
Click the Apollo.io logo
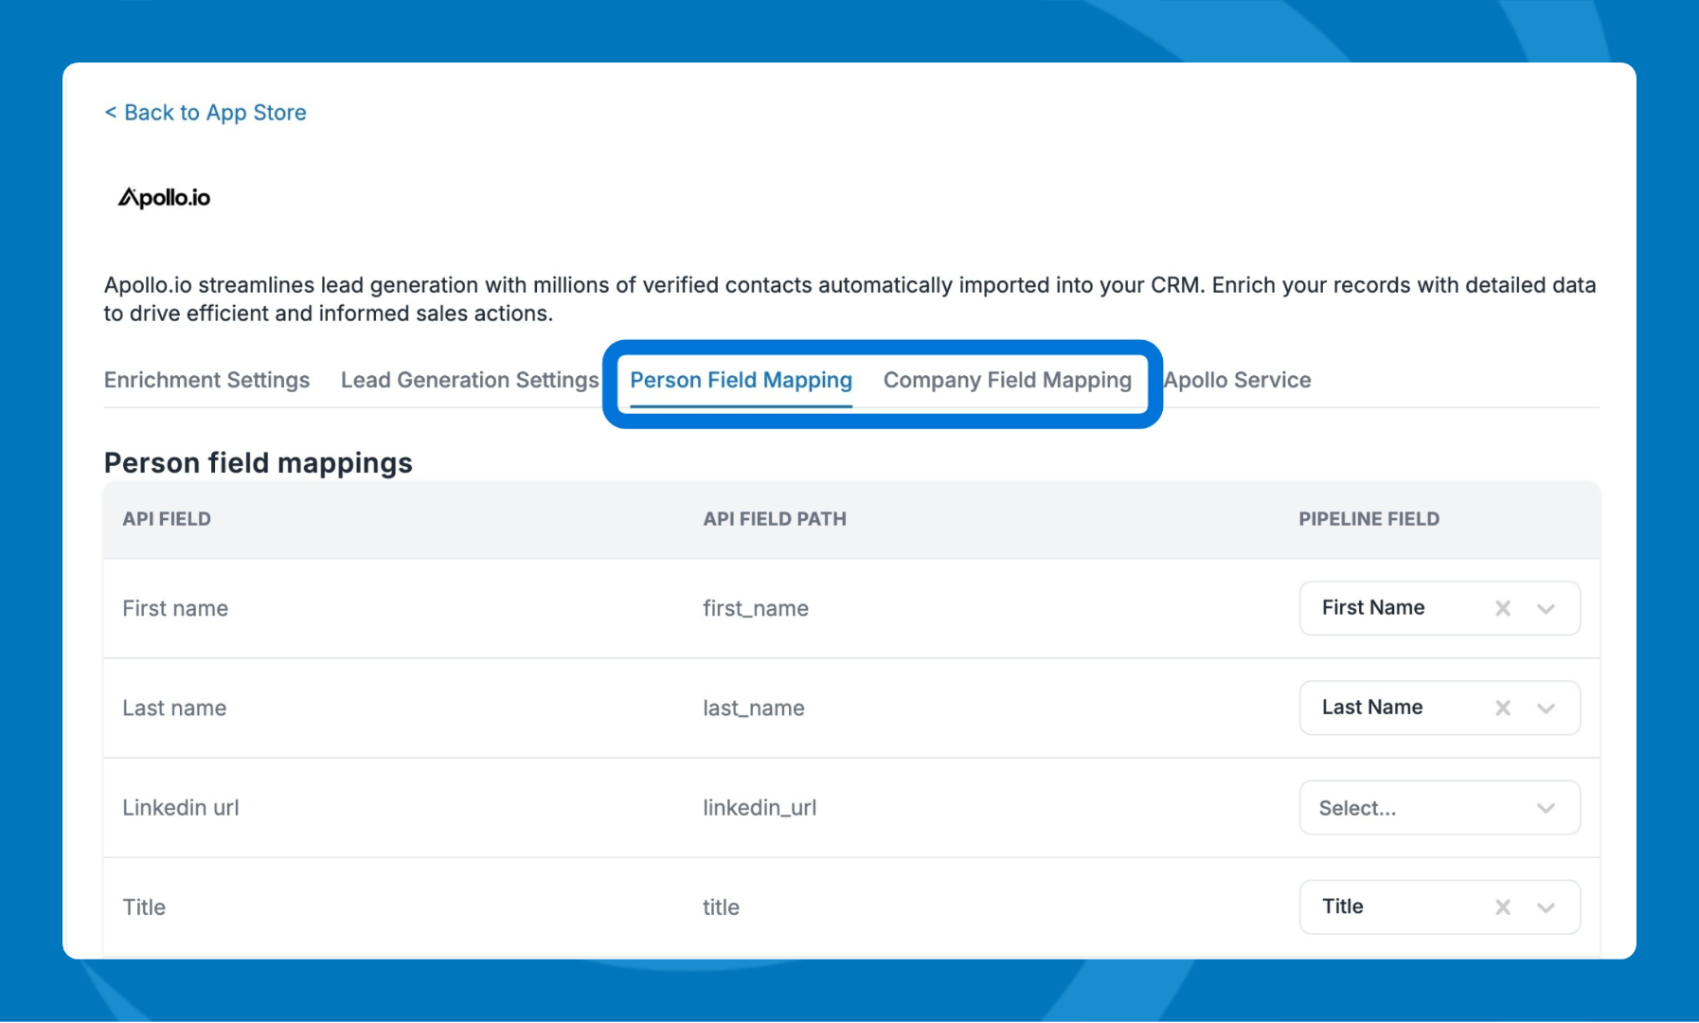tap(164, 197)
